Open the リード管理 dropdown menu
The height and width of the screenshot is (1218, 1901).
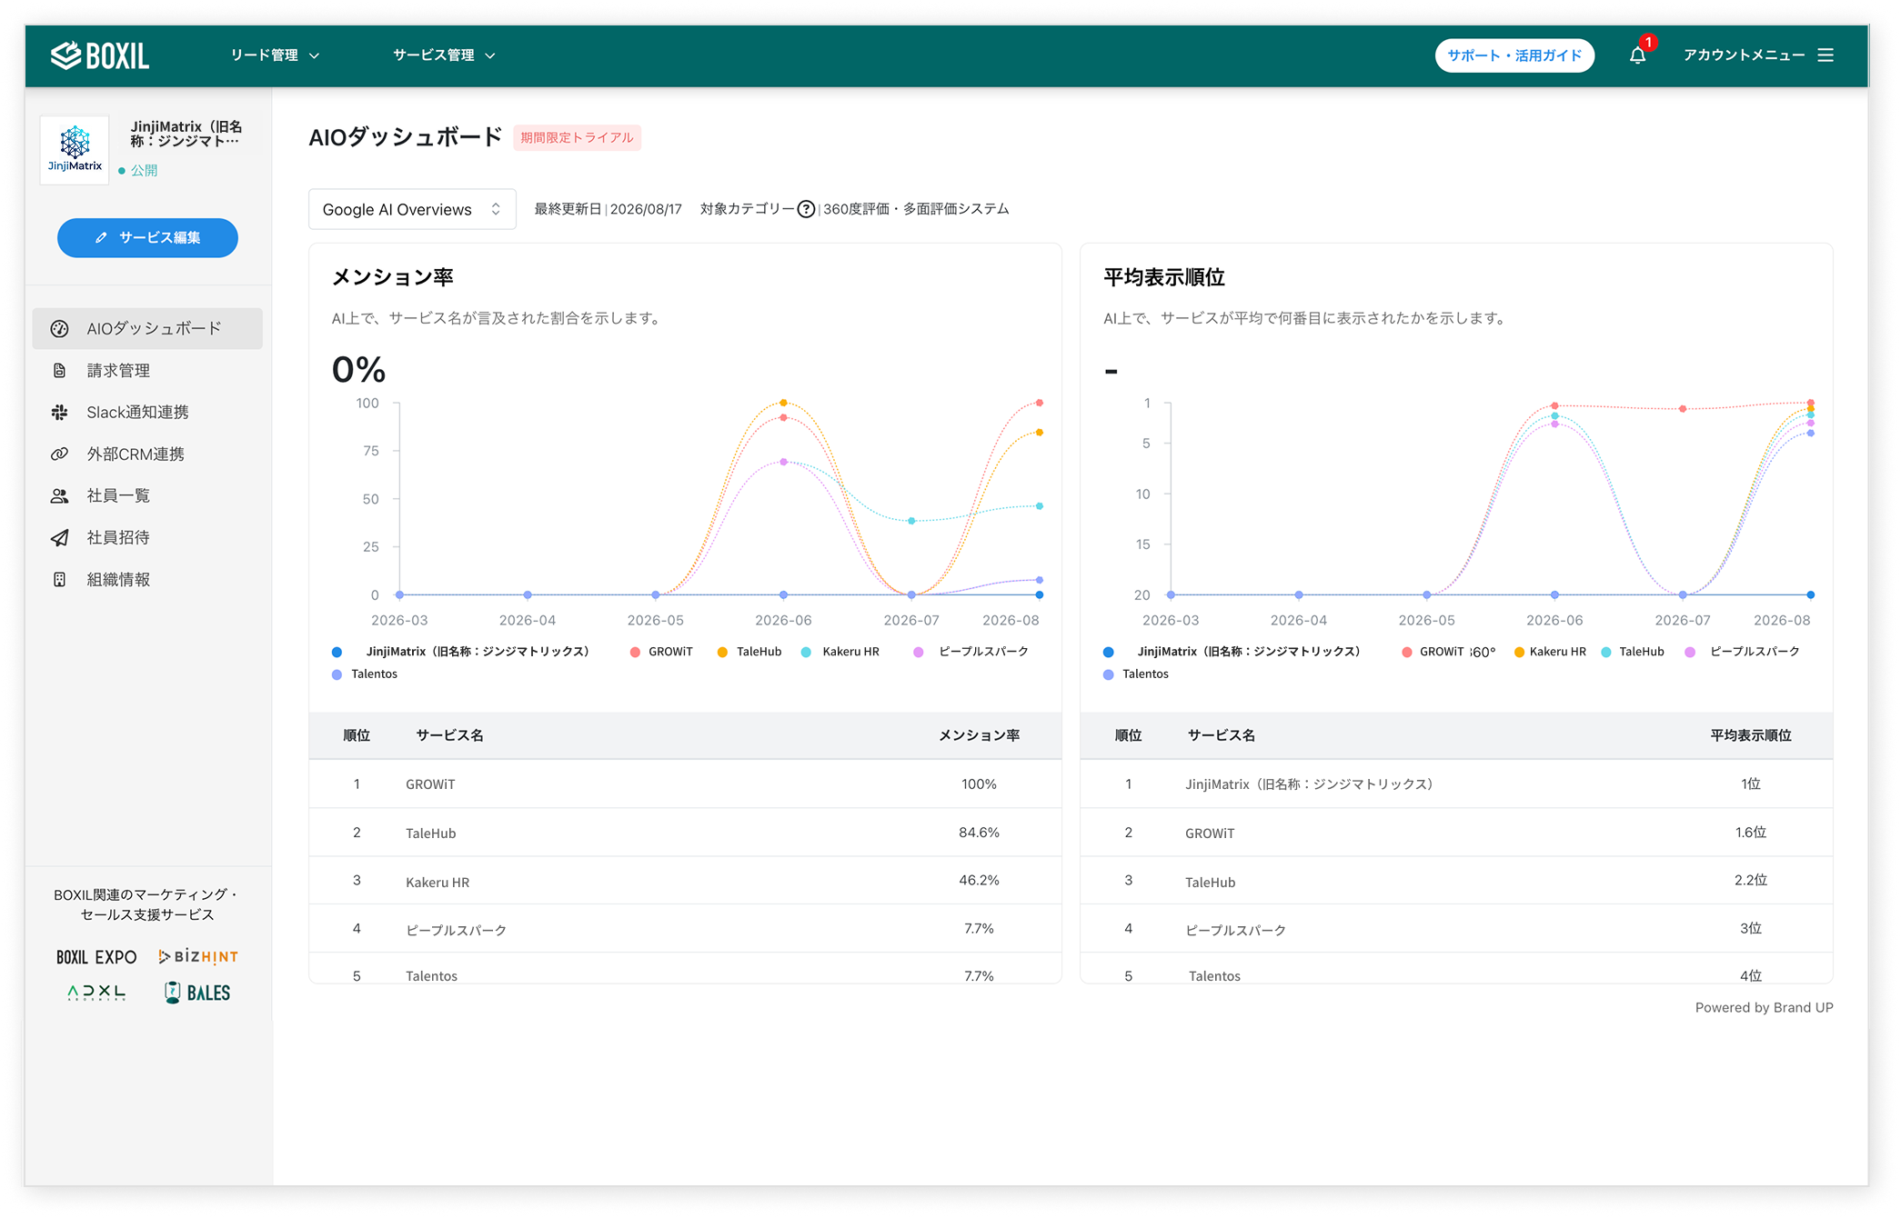275,55
